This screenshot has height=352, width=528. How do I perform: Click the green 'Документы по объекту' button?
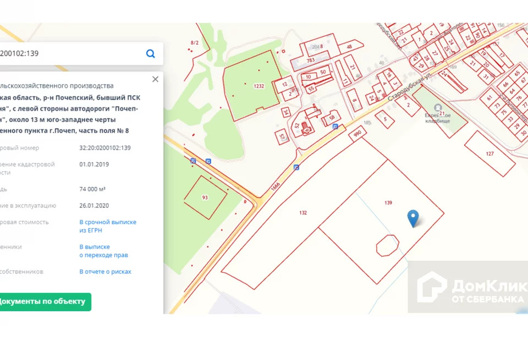coord(45,301)
